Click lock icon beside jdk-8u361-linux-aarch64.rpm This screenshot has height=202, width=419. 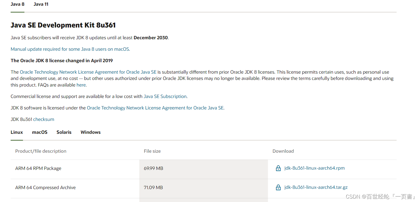[278, 168]
